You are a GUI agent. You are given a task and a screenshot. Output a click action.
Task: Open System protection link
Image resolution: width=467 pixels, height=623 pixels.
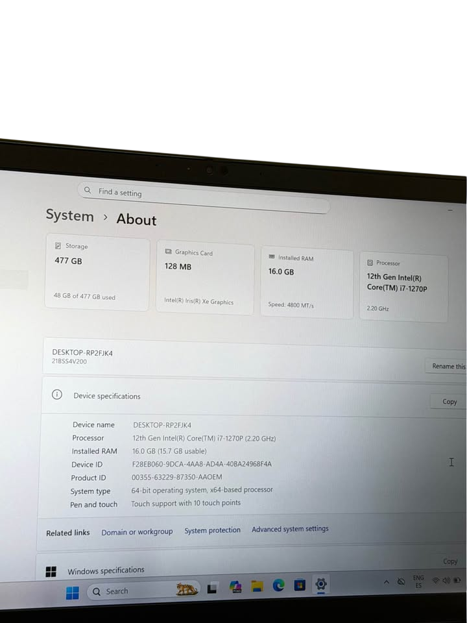pos(213,530)
